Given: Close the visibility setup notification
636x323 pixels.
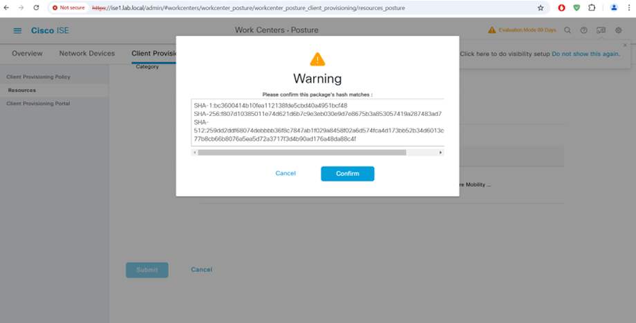Looking at the screenshot, I should coord(625,46).
